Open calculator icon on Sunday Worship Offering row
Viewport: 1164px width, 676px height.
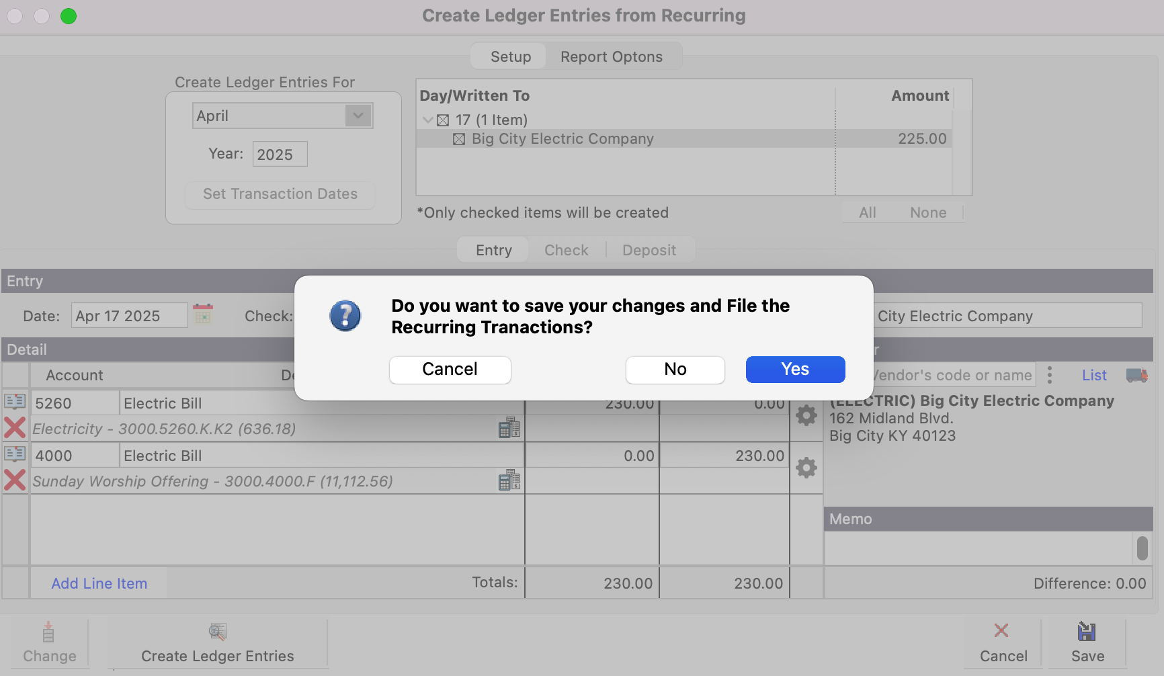coord(509,480)
